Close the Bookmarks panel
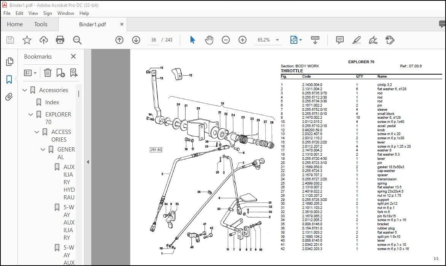446x266 pixels. tap(73, 56)
